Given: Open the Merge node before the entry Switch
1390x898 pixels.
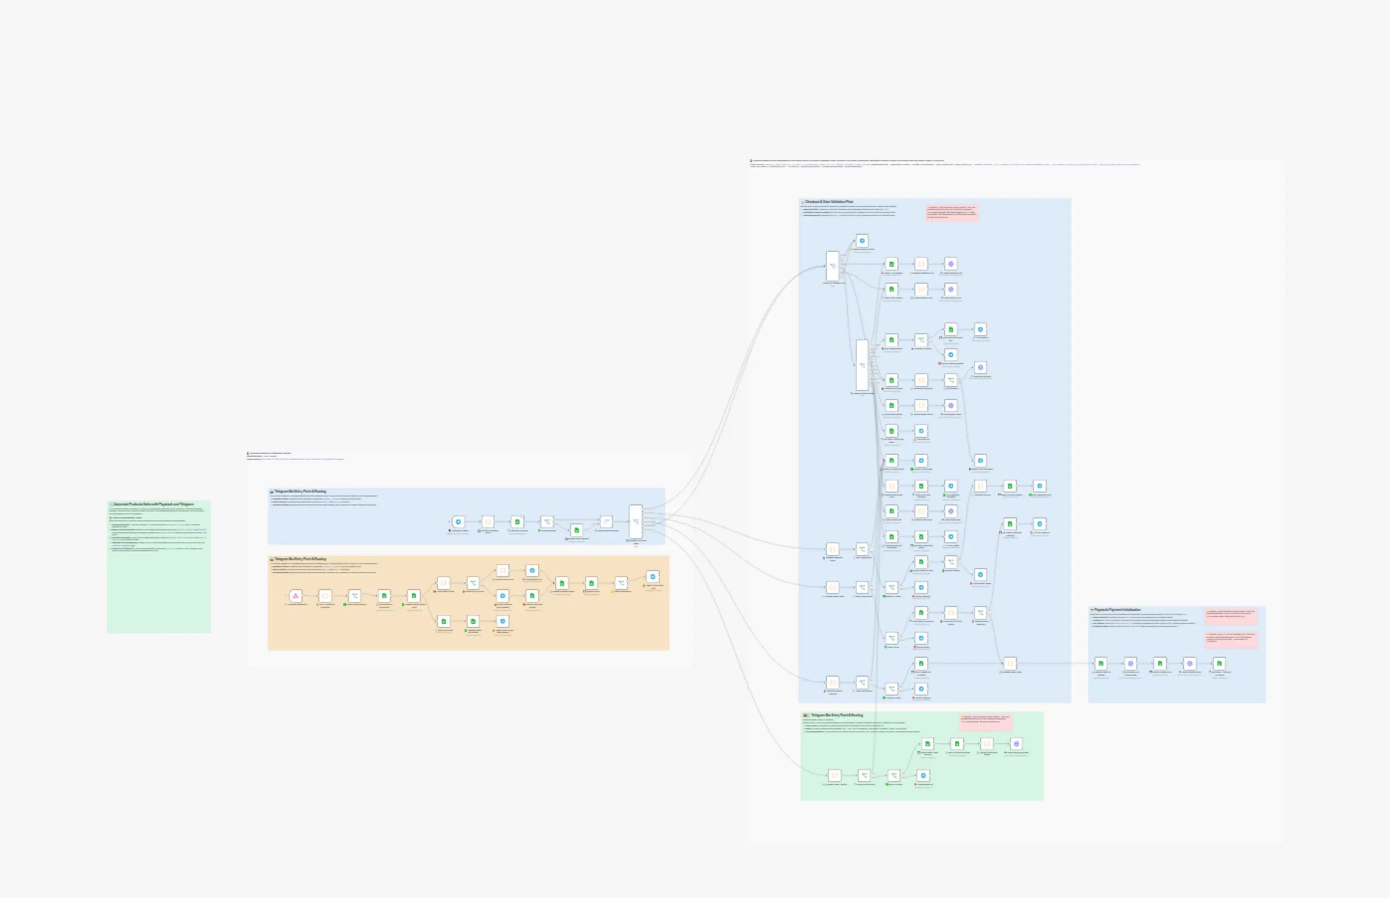Looking at the screenshot, I should point(606,522).
